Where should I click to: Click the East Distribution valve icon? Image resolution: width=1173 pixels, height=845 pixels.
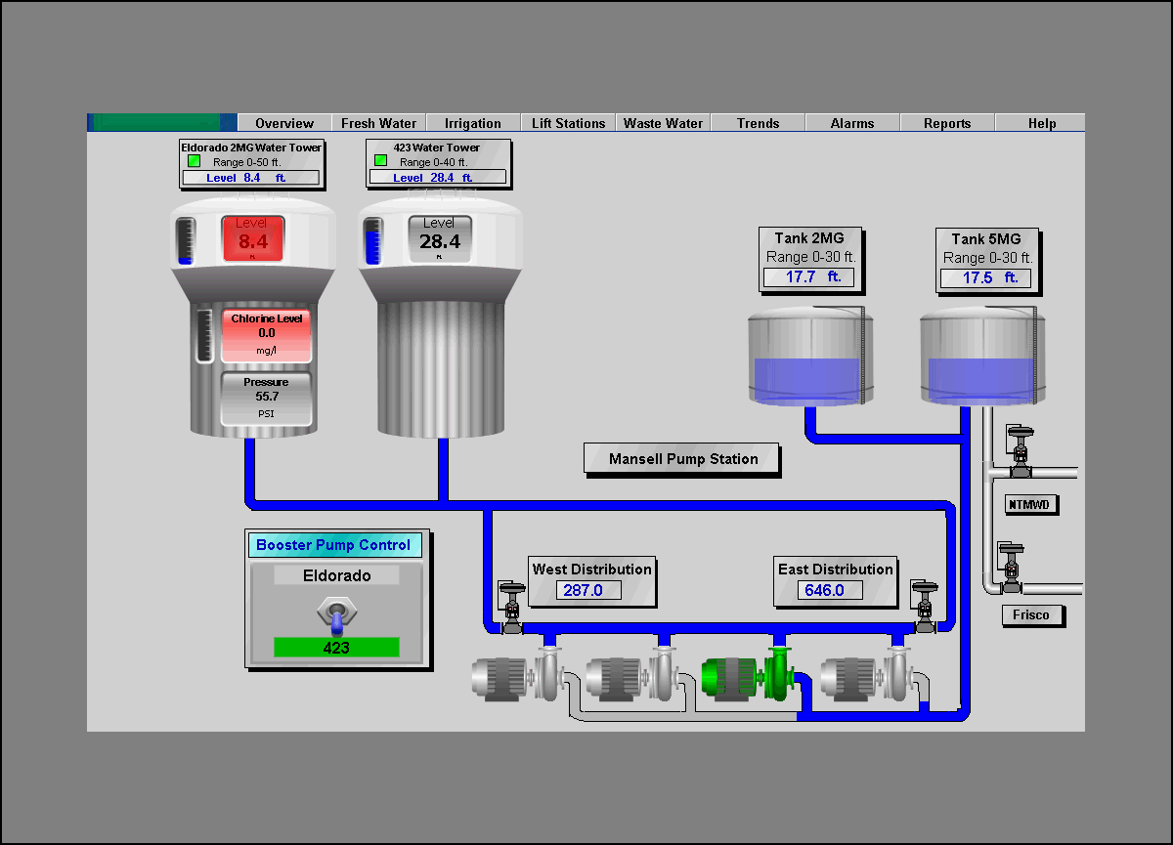(924, 608)
